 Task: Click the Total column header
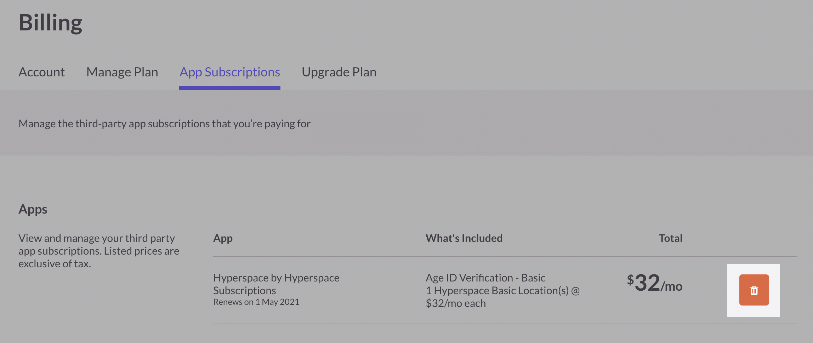[670, 238]
